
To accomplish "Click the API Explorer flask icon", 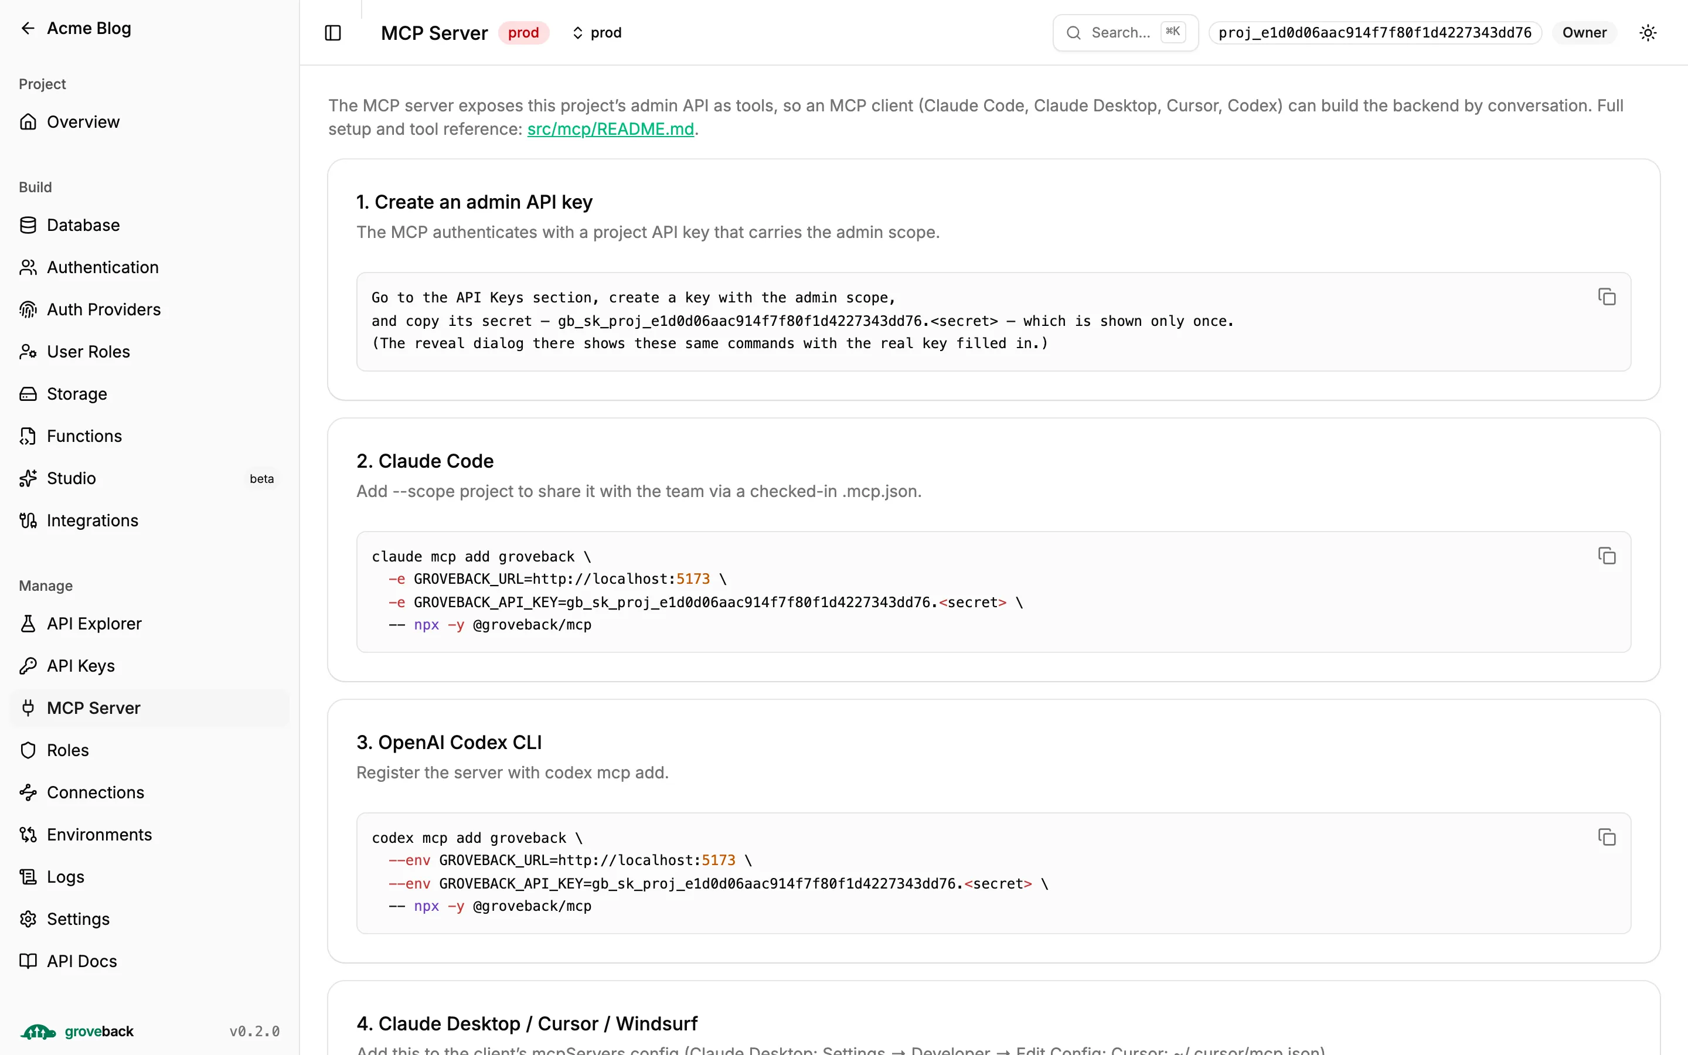I will point(28,624).
